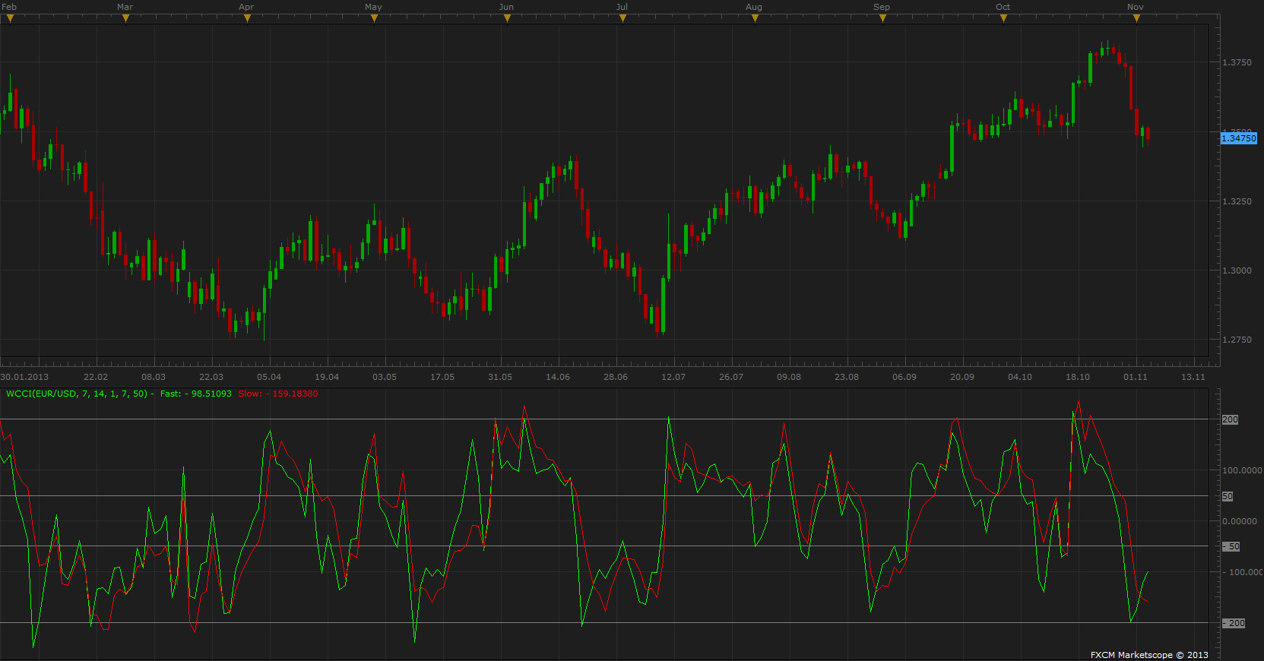This screenshot has height=661, width=1264.
Task: Click the 22.03 date label
Action: coord(211,377)
